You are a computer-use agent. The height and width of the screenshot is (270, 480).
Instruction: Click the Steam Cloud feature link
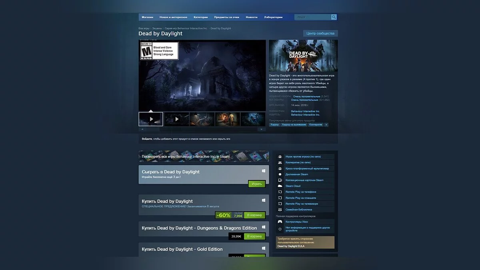293,186
